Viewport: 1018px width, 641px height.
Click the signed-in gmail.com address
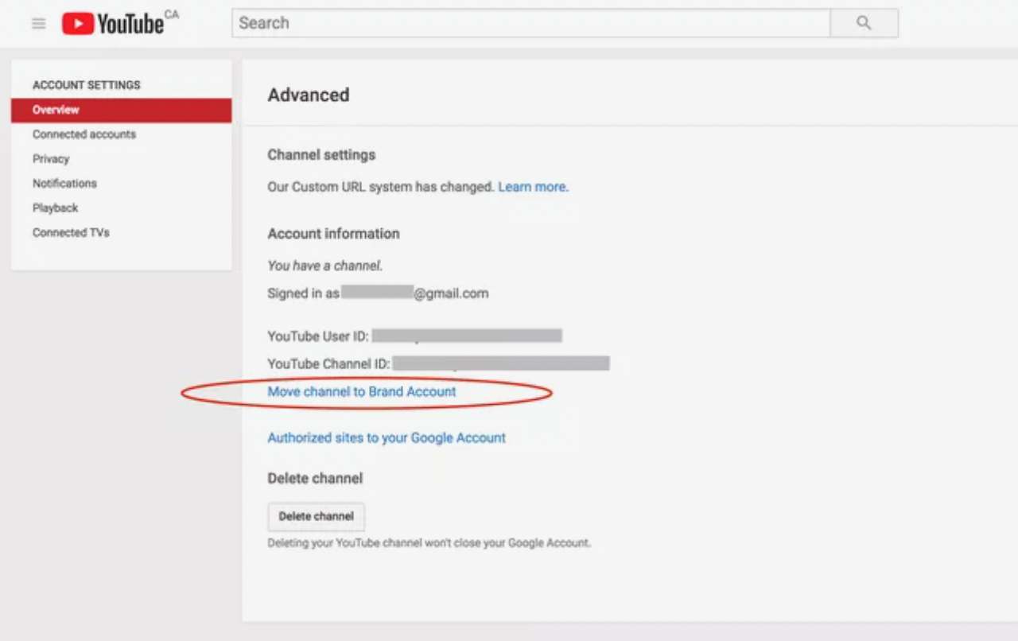pyautogui.click(x=414, y=293)
